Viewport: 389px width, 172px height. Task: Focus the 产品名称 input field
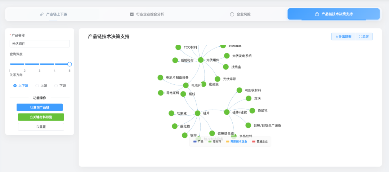click(40, 44)
